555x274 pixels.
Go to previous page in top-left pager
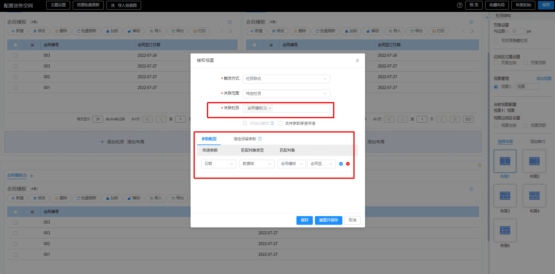tap(161, 119)
